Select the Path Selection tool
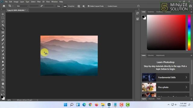Image resolution: width=193 pixels, height=108 pixels. coord(3,76)
